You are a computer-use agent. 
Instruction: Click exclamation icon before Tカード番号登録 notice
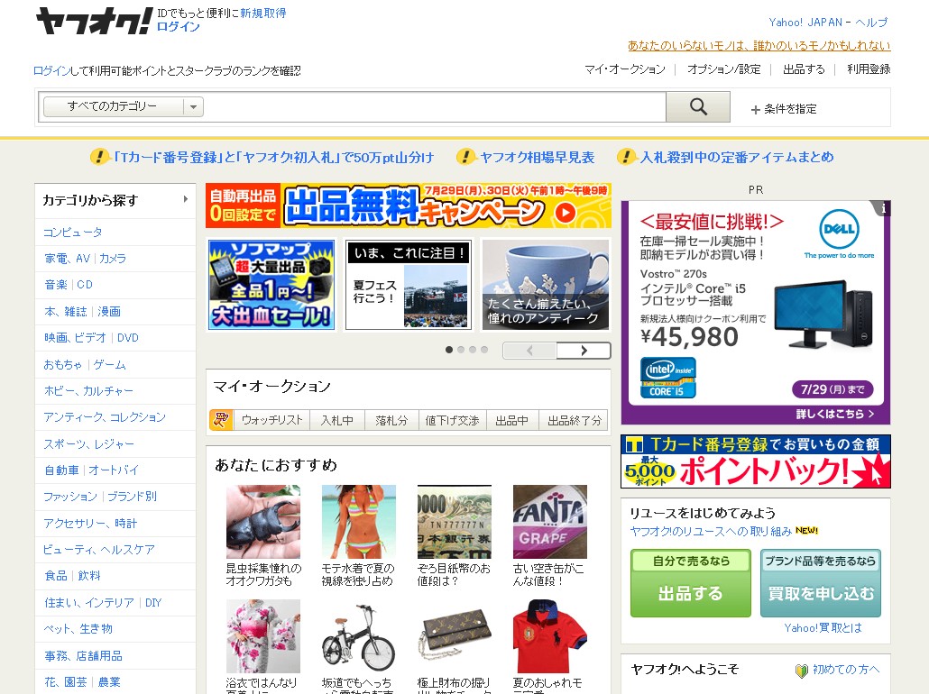pyautogui.click(x=99, y=157)
